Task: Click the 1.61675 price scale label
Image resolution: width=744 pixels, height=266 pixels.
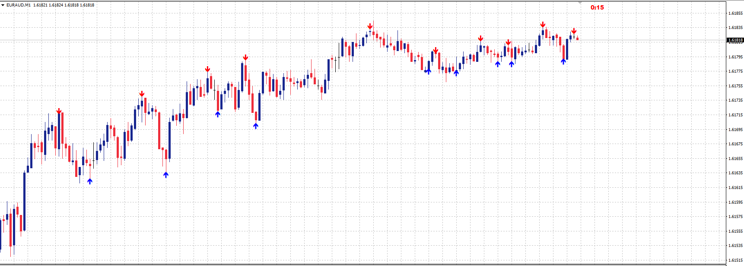Action: tap(735, 144)
